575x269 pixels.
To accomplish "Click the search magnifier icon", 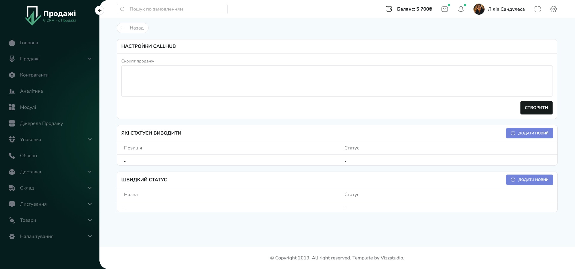I will click(122, 9).
